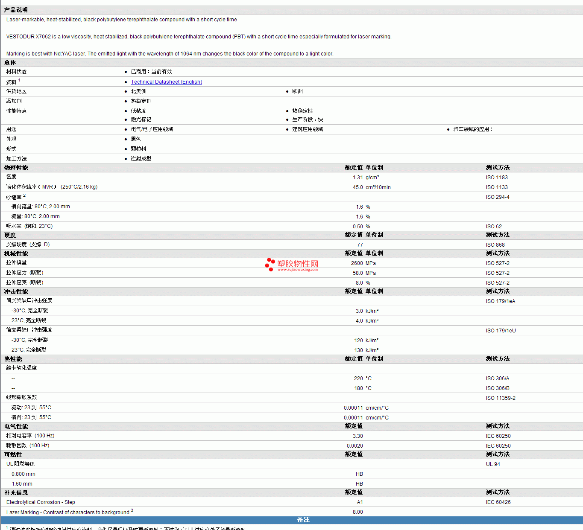Click the '可燃性' section header

pos(13,454)
